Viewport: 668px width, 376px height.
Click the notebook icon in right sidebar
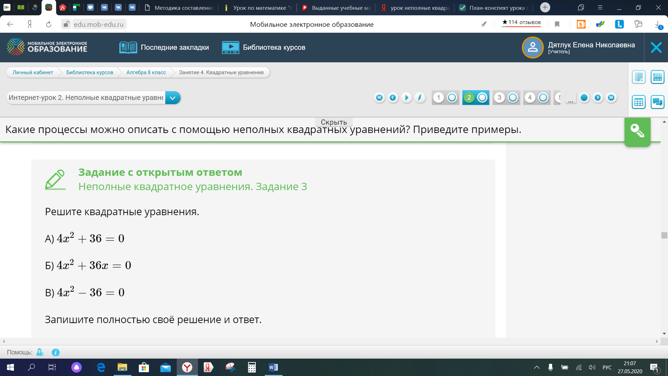click(638, 77)
